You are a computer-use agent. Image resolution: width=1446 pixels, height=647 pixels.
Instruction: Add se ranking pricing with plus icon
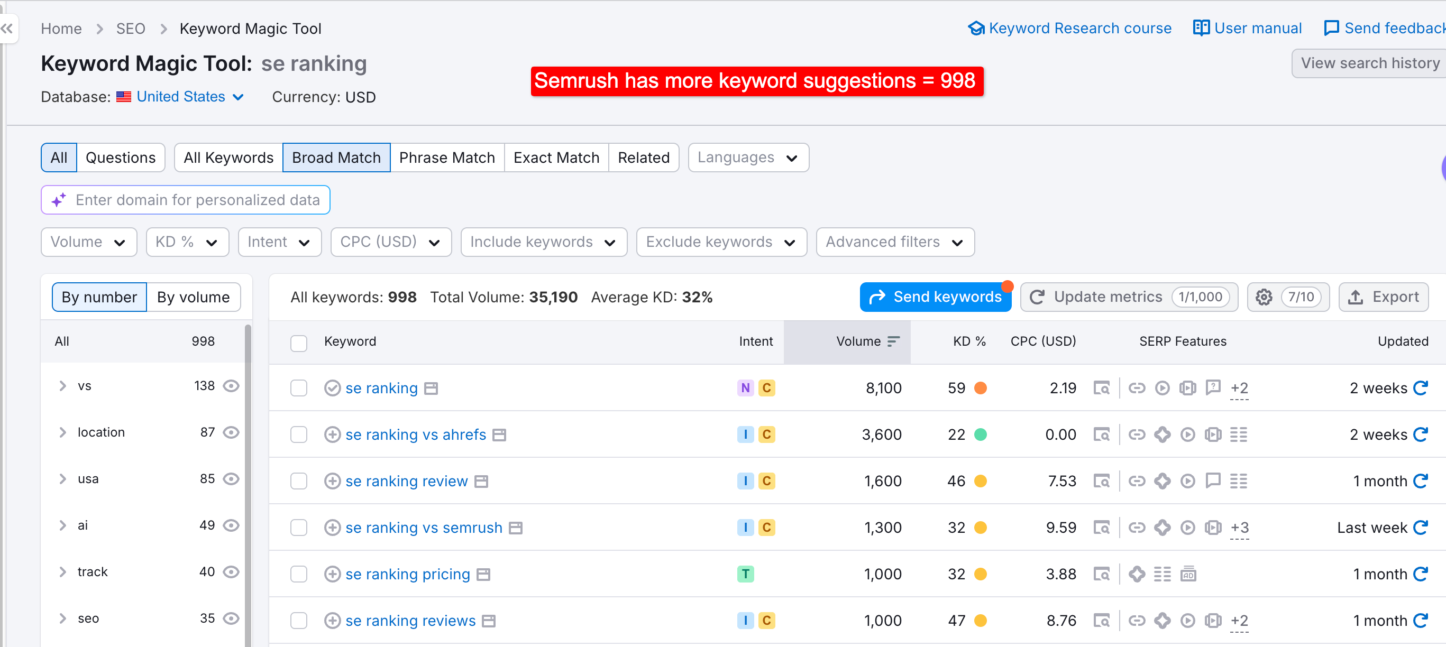[332, 574]
